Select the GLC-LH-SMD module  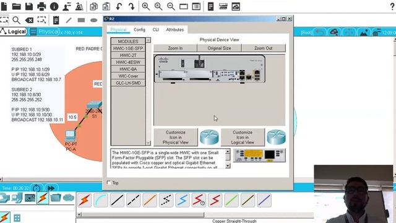[x=128, y=83]
